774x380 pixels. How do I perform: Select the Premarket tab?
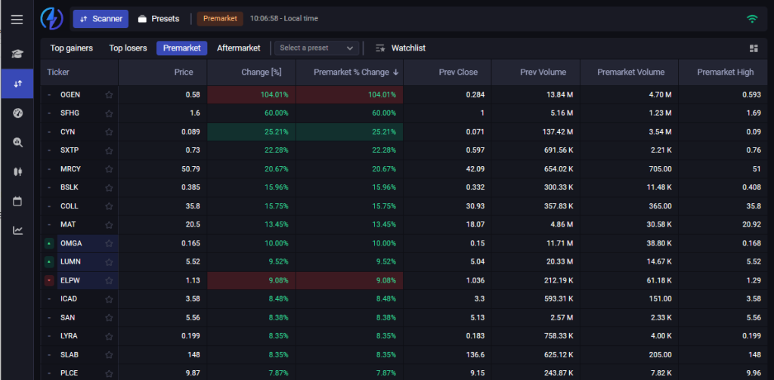pyautogui.click(x=181, y=48)
